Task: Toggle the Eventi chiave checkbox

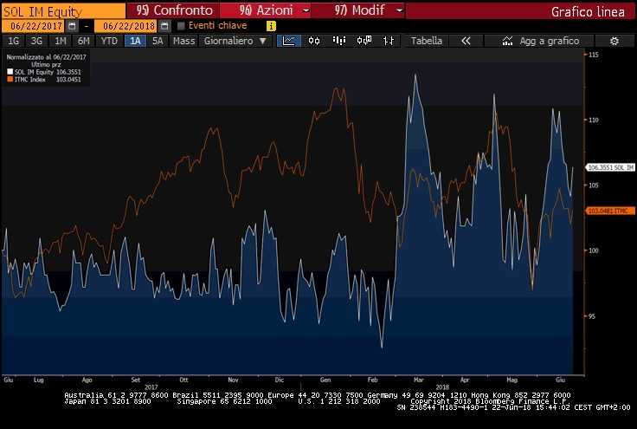Action: (181, 26)
